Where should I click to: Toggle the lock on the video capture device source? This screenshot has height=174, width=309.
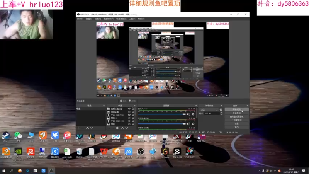133,109
